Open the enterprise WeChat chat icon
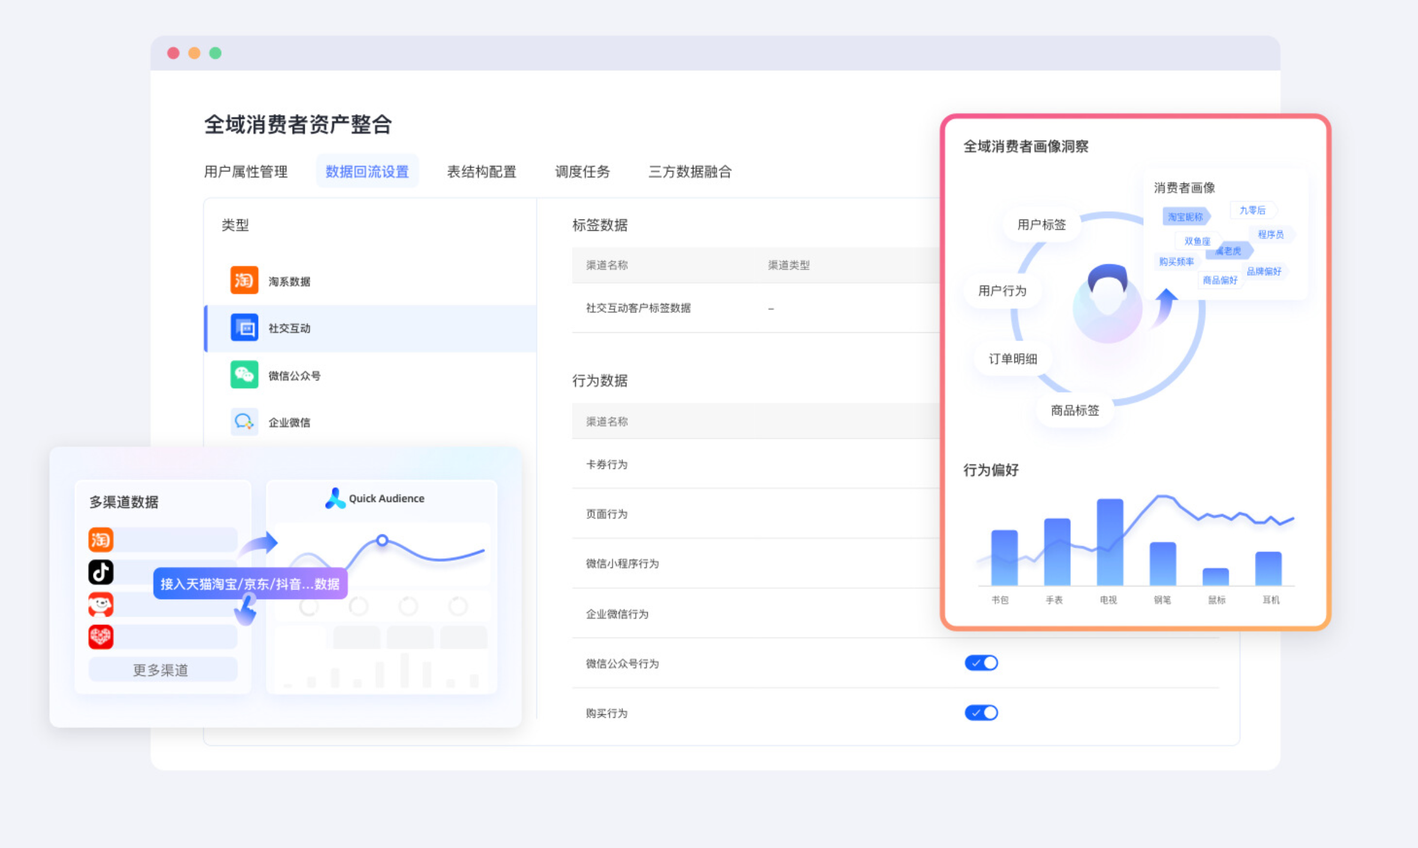Screen dimensions: 1418x848 point(244,422)
